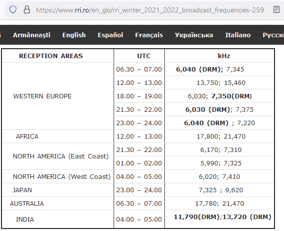Click the JAPAN reception area cell

coord(58,190)
